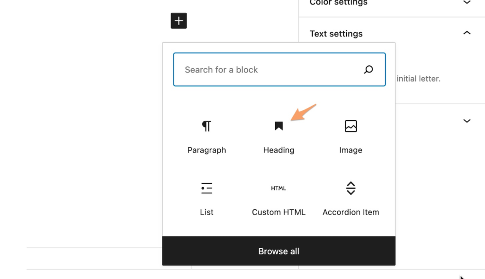This screenshot has height=279, width=485.
Task: Click the Heading label
Action: [278, 150]
